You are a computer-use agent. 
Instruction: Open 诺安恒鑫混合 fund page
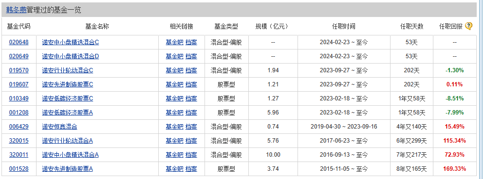coord(59,127)
